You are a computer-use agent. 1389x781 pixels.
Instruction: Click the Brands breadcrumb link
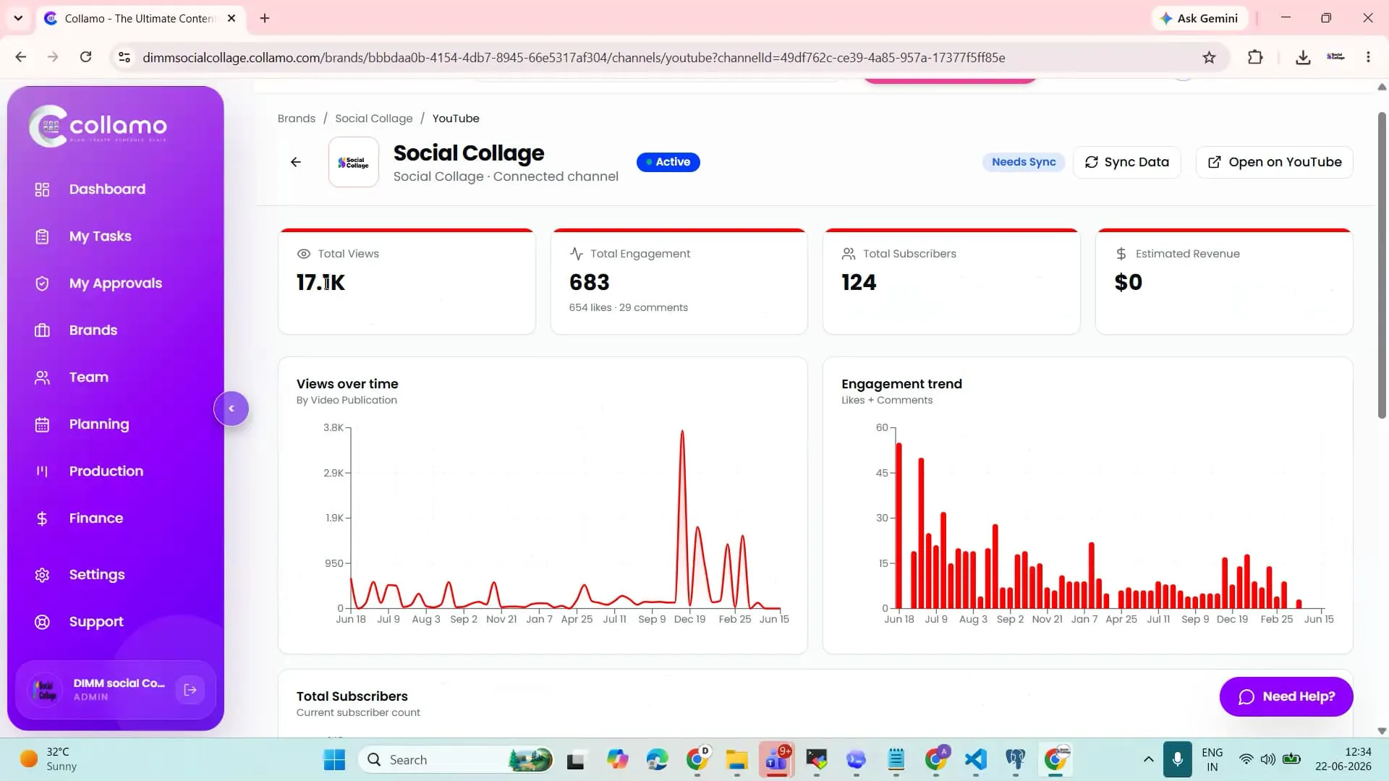pos(297,119)
